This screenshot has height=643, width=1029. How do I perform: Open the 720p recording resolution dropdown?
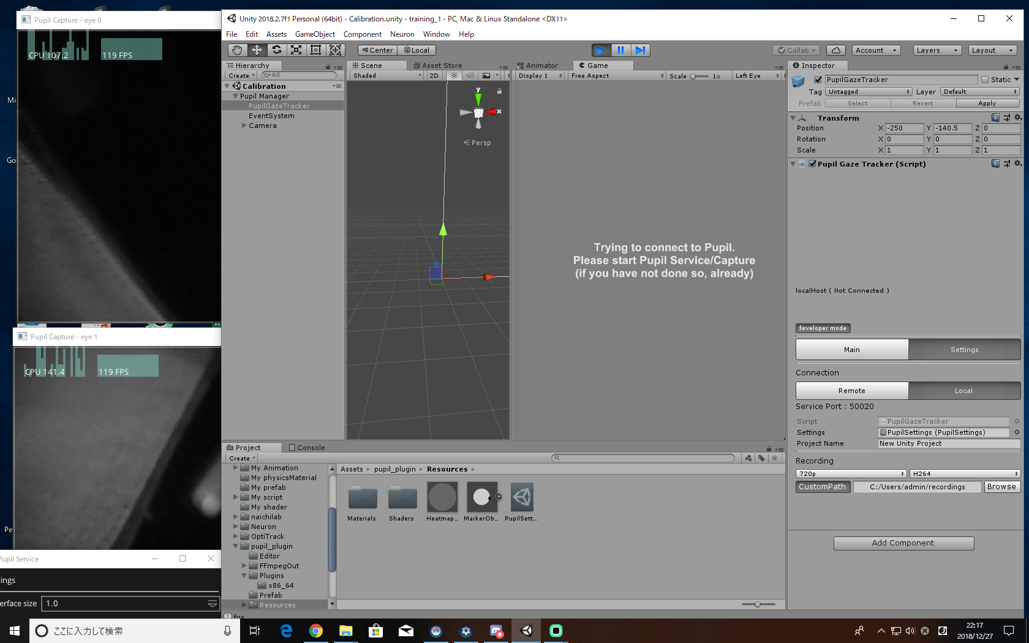851,473
